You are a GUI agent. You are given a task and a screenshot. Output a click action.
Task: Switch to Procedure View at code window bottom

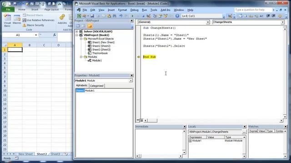(x=138, y=120)
